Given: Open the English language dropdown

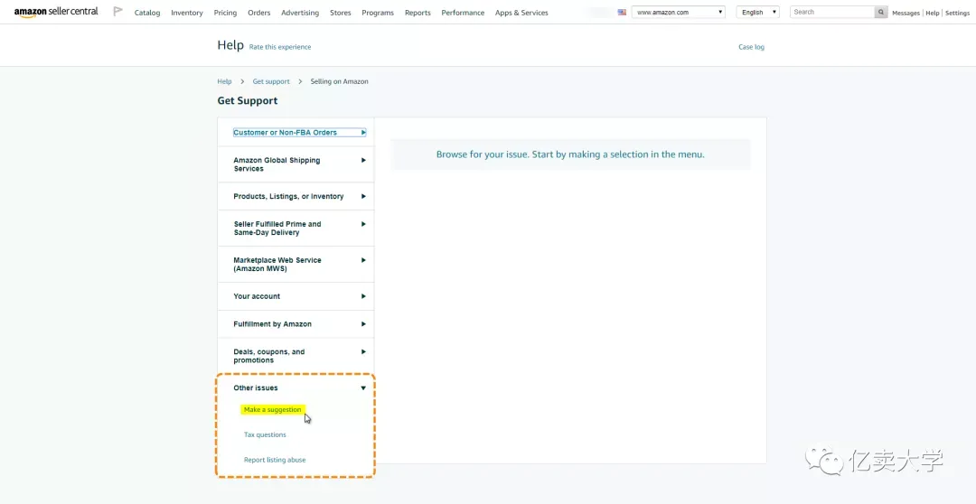Looking at the screenshot, I should [x=757, y=12].
